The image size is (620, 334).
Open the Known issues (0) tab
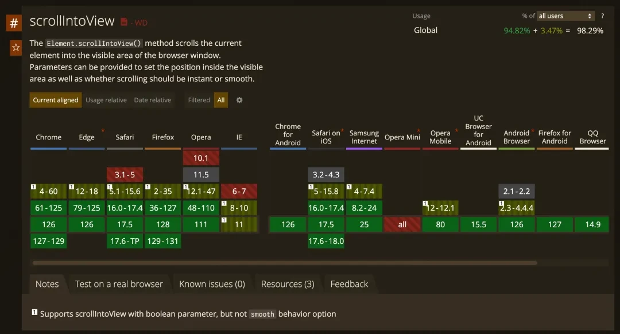point(212,284)
